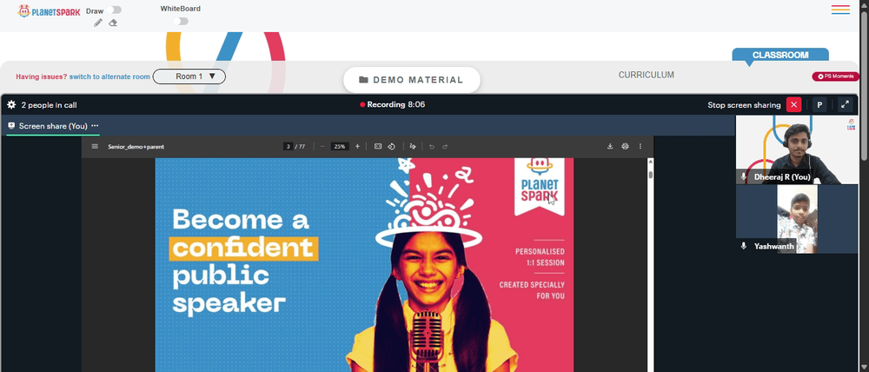Enable the Draw toggle switch
Image resolution: width=869 pixels, height=372 pixels.
[116, 10]
